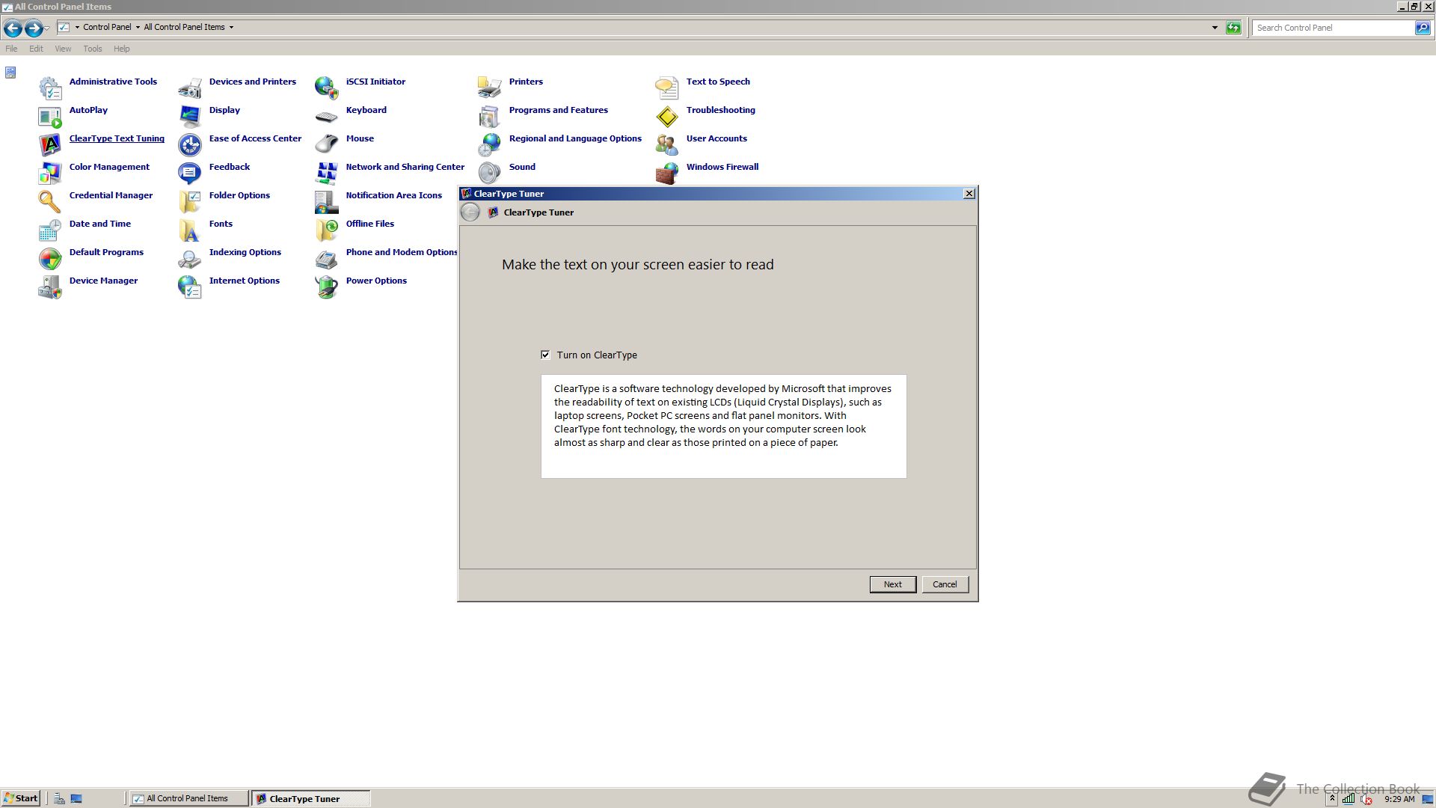Screen dimensions: 1436x808
Task: Open the Printers icon
Action: (x=490, y=88)
